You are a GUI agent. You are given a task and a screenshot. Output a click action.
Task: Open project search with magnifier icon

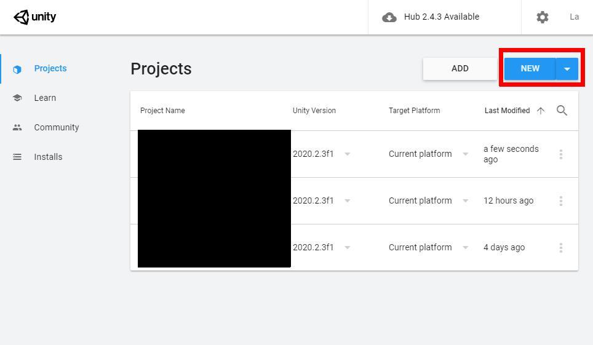pos(562,111)
